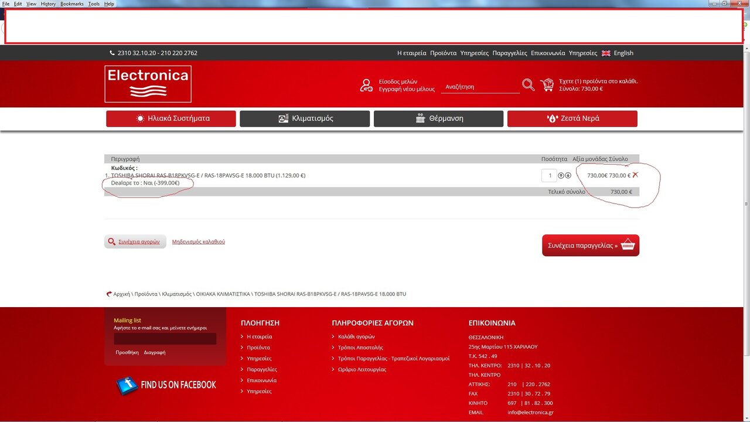The image size is (750, 422).
Task: Open Ζεστά Νερά category
Action: pos(572,118)
